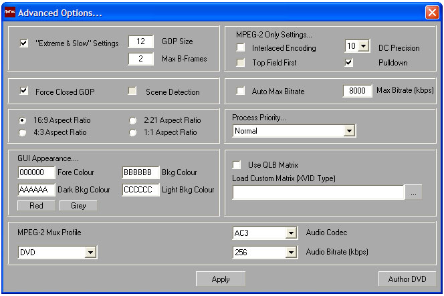Click the Author DVD button
The height and width of the screenshot is (296, 444).
407,279
